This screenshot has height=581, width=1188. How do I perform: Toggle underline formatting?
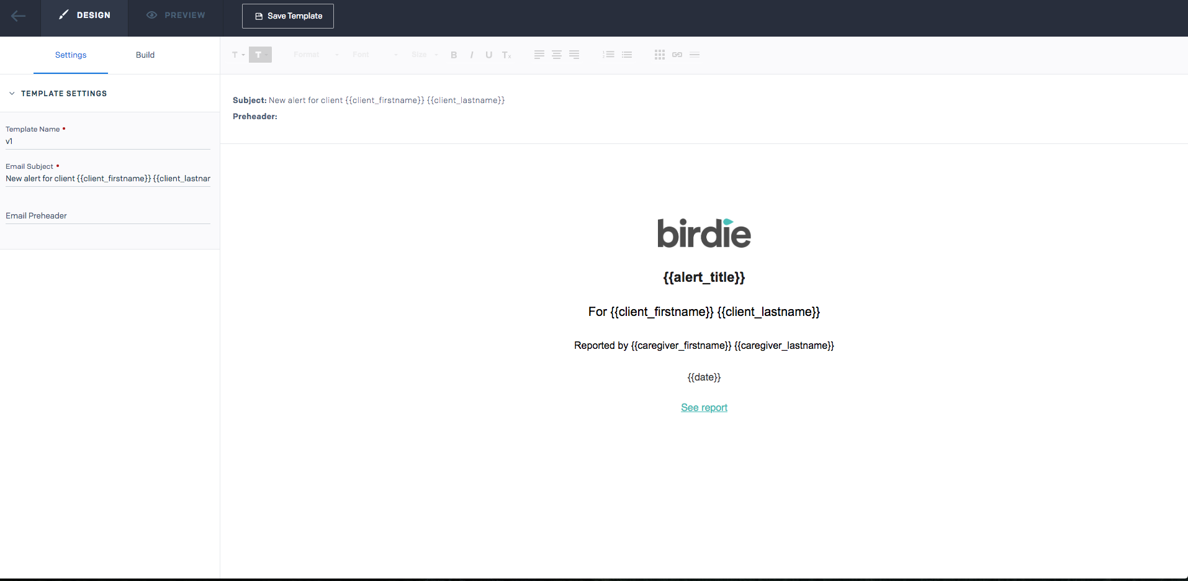pyautogui.click(x=489, y=55)
